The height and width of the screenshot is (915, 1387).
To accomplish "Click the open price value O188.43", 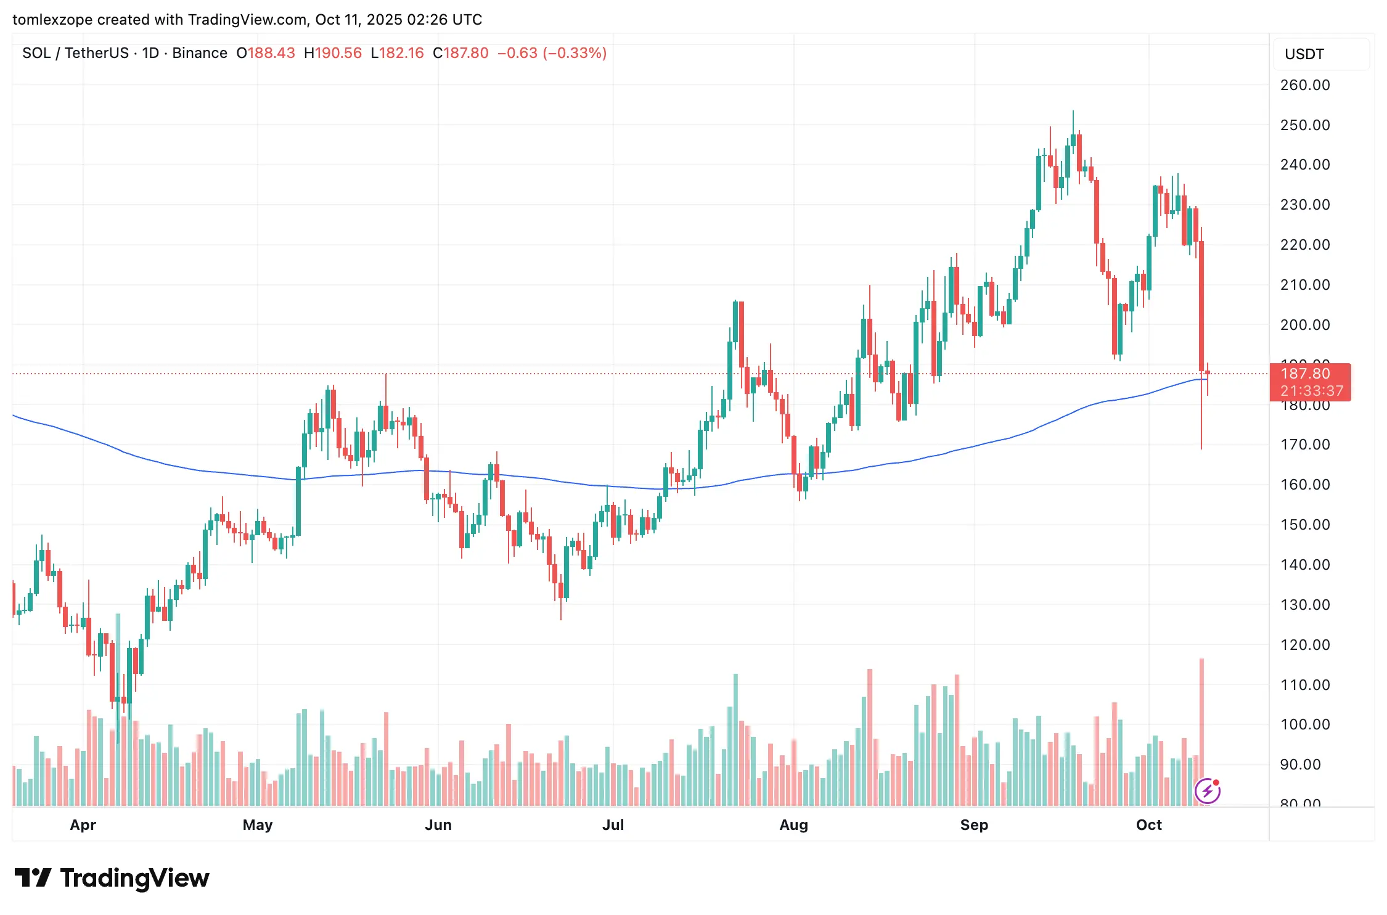I will 266,53.
